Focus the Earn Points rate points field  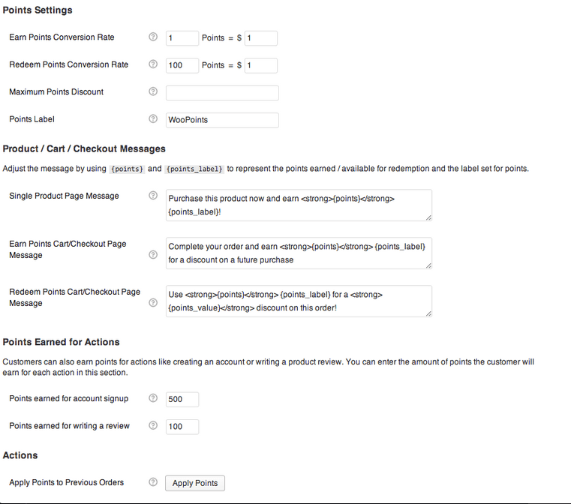[182, 37]
